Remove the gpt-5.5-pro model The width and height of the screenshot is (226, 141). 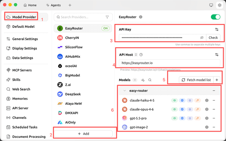(x=214, y=118)
